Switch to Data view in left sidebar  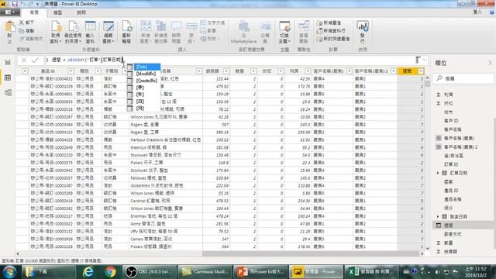point(8,77)
